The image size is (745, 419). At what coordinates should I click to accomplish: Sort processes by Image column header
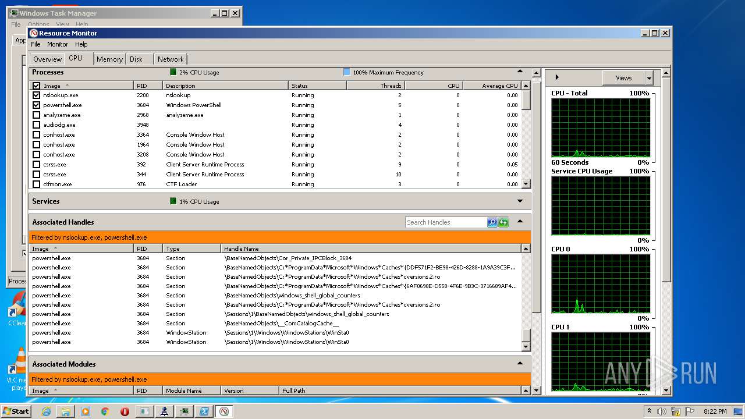pos(81,86)
